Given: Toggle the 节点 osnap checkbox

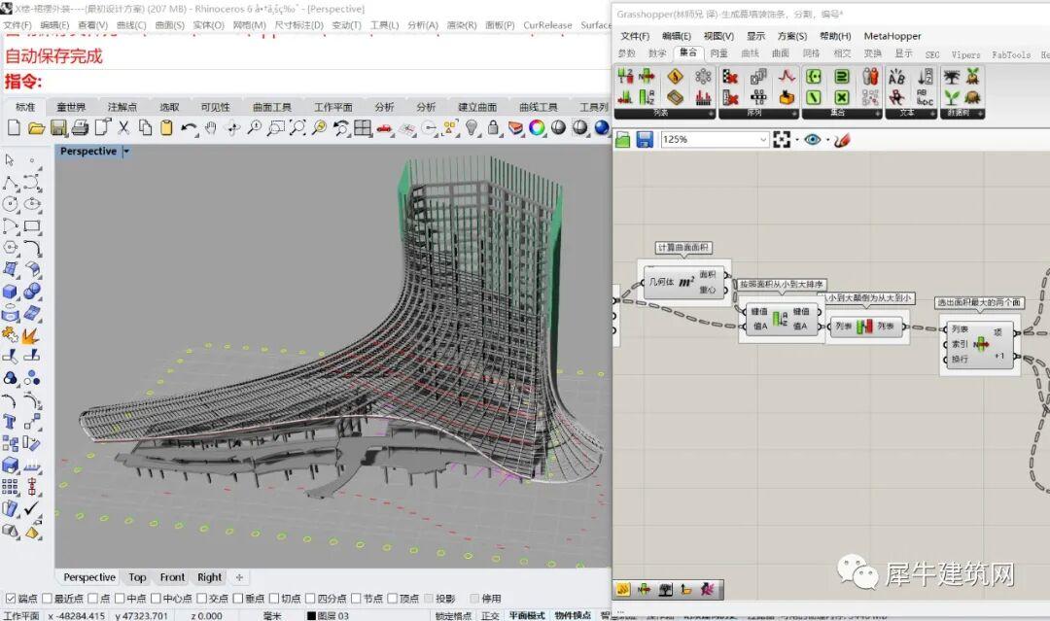Looking at the screenshot, I should point(356,598).
